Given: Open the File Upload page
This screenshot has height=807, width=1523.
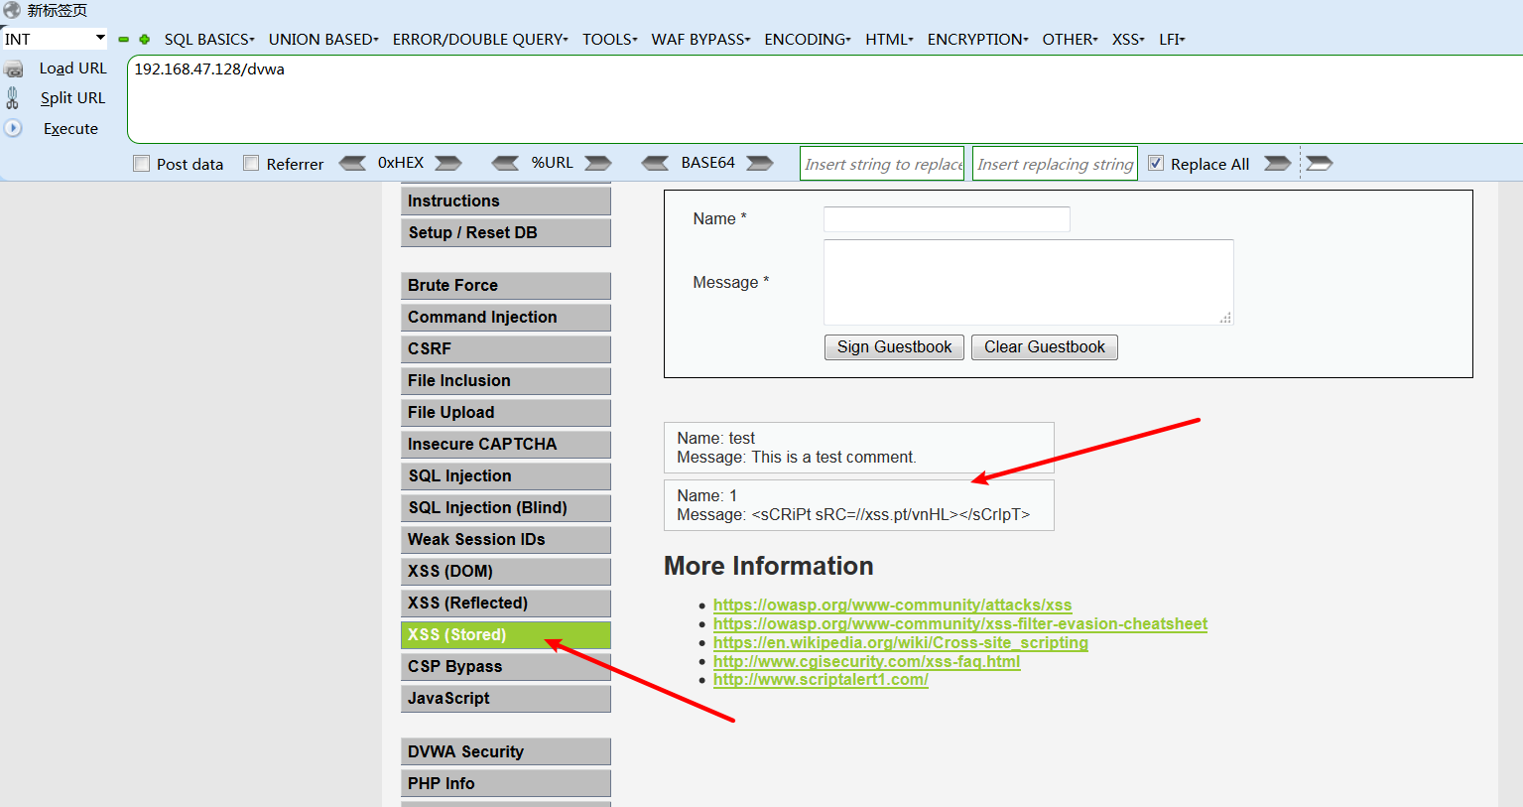Looking at the screenshot, I should point(506,412).
